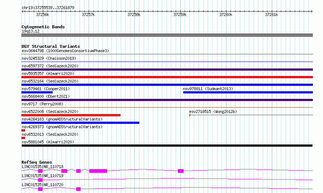Open variant nsv4269373 (gnomADStructuralVariants) label
Image resolution: width=323 pixels, height=193 pixels.
tap(62, 127)
